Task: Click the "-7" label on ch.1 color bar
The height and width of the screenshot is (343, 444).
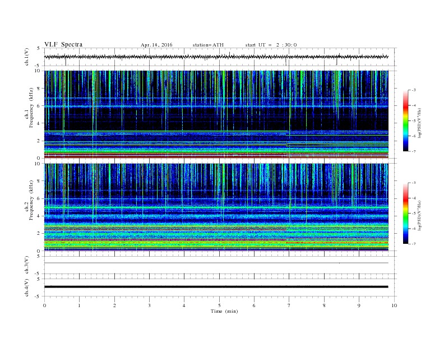Action: pos(414,151)
